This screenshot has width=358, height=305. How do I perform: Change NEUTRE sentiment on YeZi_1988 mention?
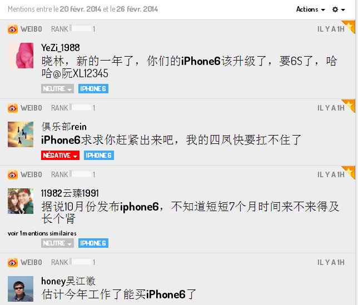tap(57, 89)
